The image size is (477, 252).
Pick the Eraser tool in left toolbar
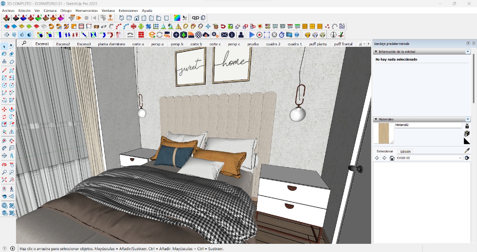coord(12,54)
